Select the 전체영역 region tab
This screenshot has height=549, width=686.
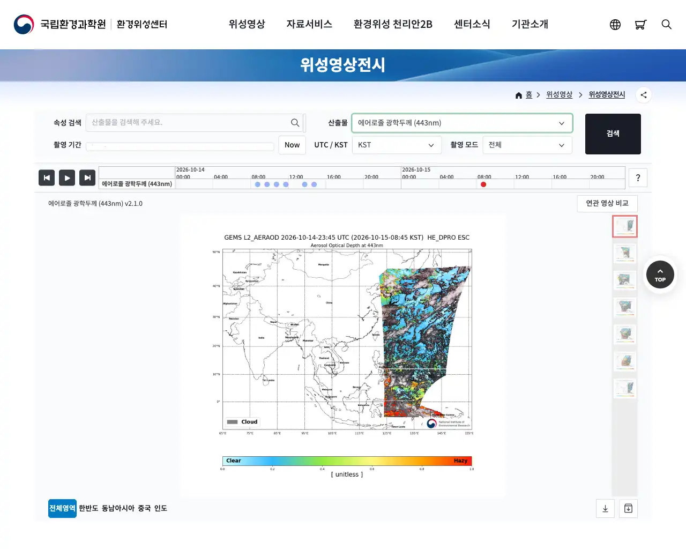coord(62,508)
